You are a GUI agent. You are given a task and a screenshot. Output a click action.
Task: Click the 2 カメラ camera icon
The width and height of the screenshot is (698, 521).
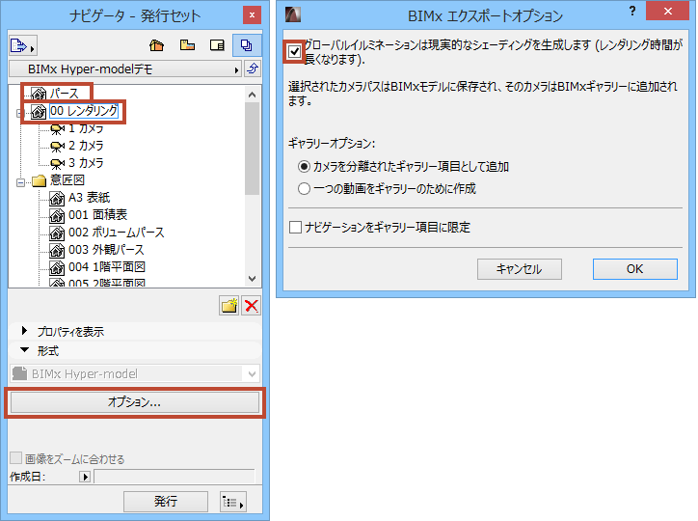point(58,146)
